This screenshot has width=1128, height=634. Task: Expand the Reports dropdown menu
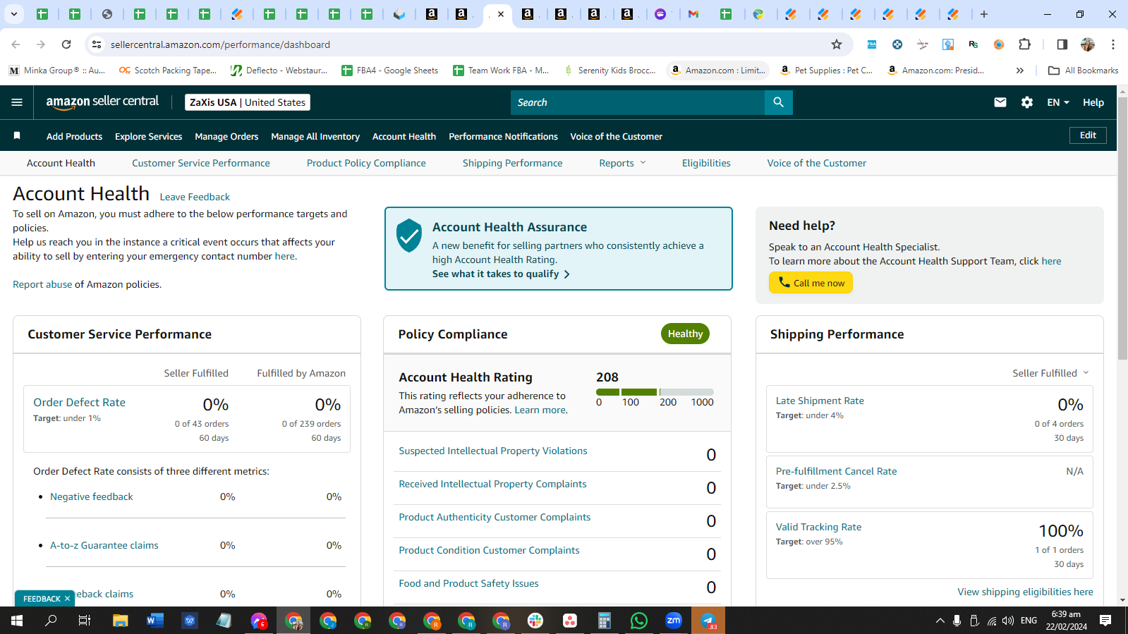click(622, 163)
